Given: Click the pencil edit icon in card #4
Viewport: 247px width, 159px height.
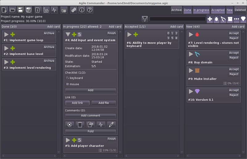Looking at the screenshot, I should 111,125.
